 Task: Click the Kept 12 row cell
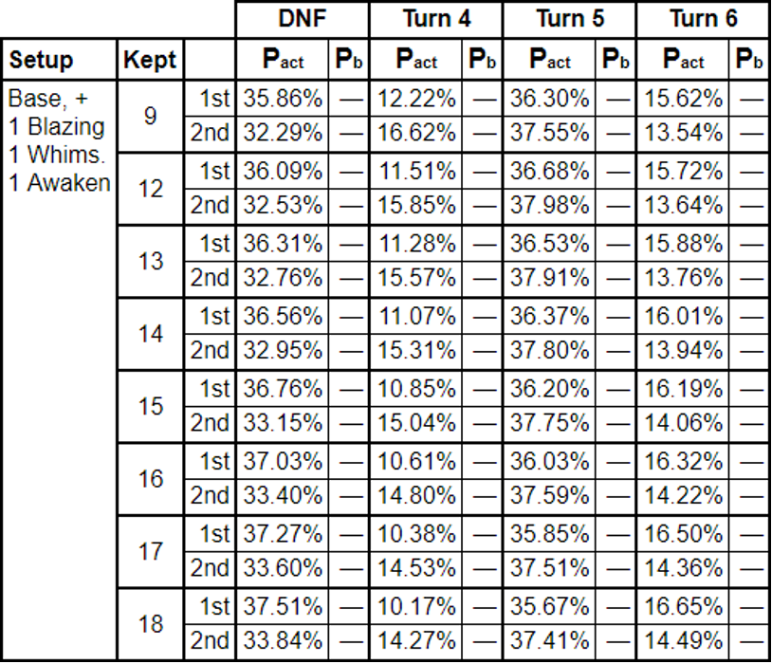tap(150, 189)
